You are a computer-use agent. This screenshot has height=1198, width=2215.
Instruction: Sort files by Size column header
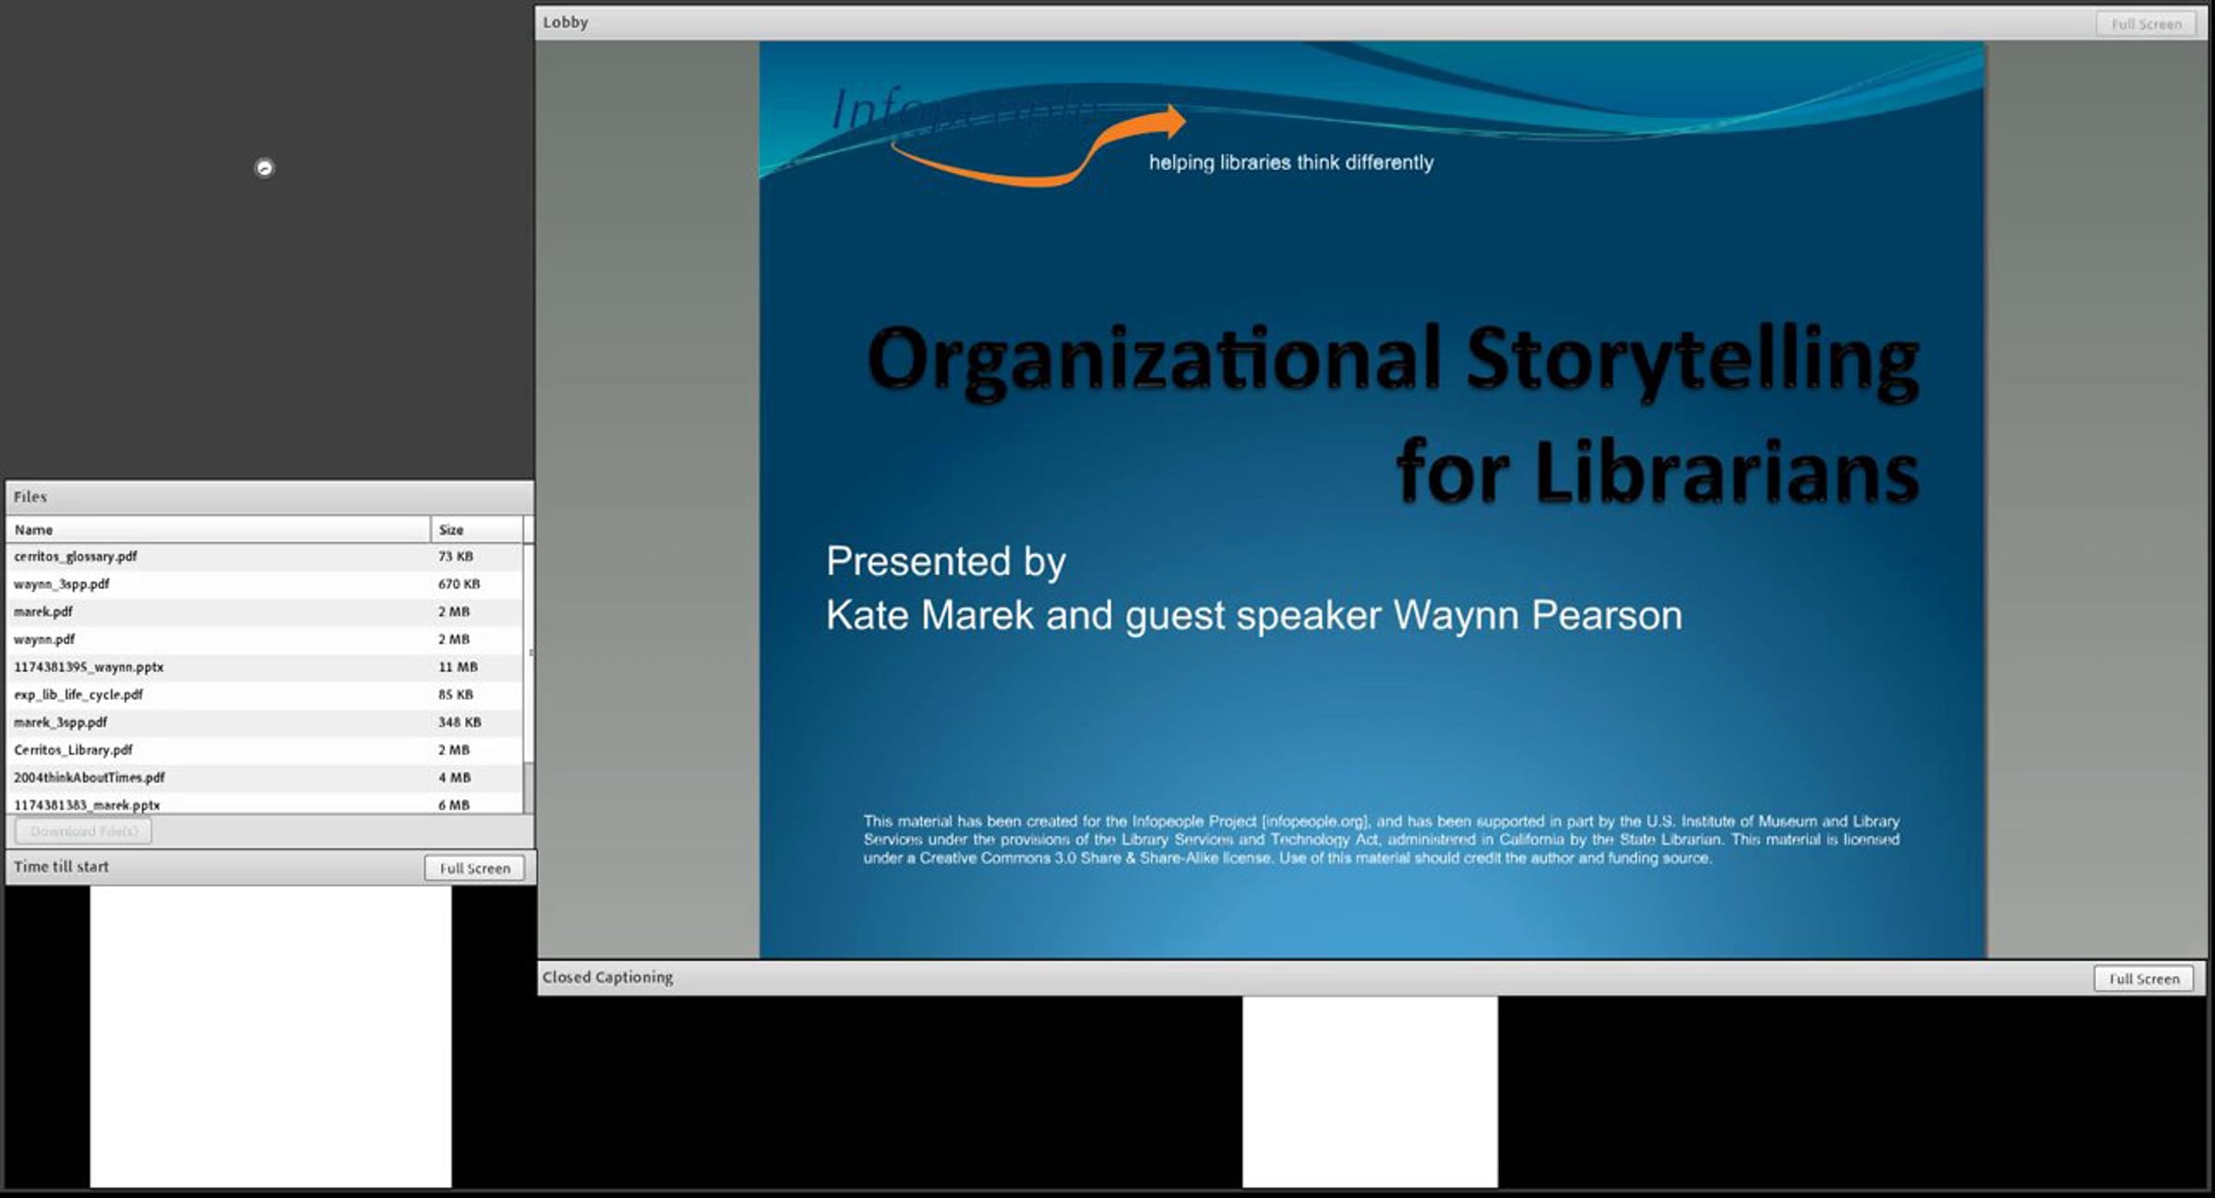point(475,530)
